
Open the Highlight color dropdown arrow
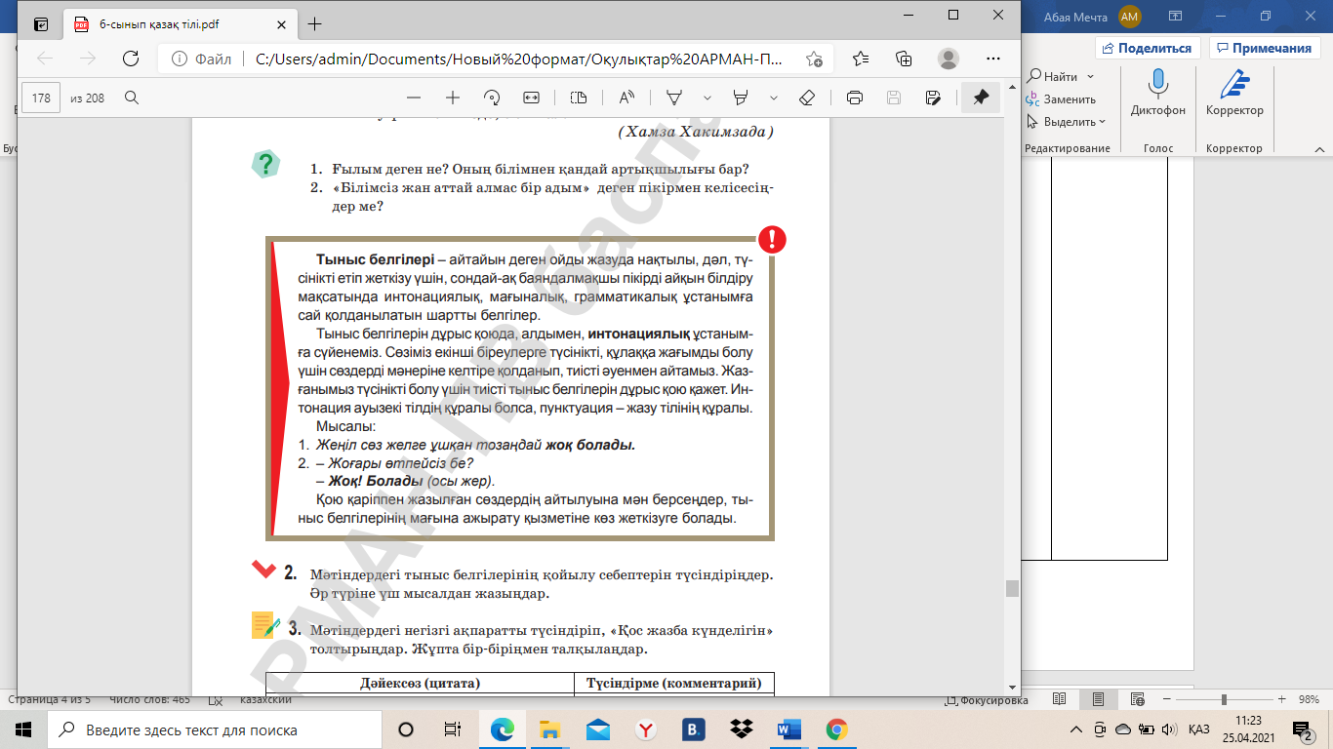(x=774, y=98)
